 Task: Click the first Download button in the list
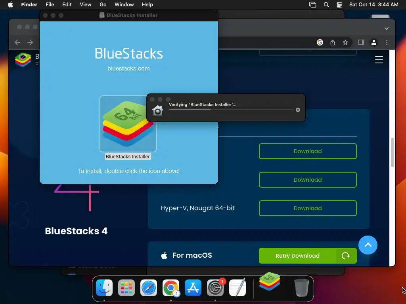pyautogui.click(x=308, y=151)
